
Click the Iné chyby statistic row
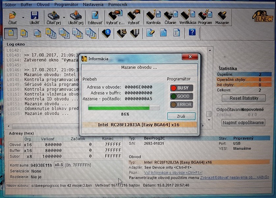coord(244,85)
